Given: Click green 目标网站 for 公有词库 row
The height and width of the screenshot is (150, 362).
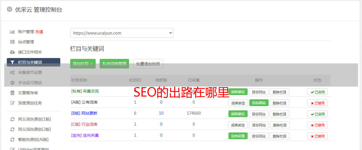Looking at the screenshot, I should [x=259, y=103].
